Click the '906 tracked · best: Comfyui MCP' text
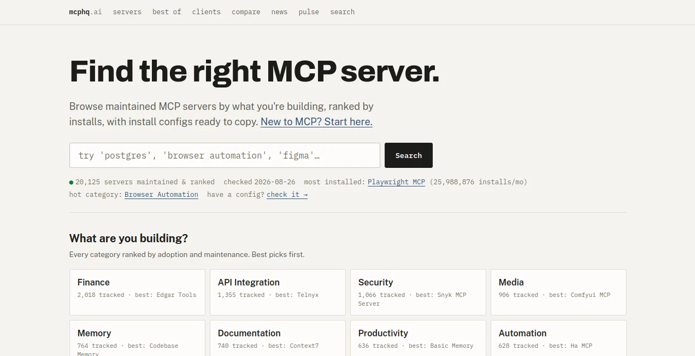 click(x=555, y=295)
